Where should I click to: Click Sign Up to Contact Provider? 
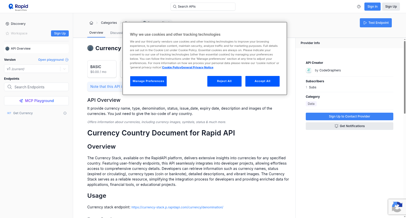(x=349, y=116)
